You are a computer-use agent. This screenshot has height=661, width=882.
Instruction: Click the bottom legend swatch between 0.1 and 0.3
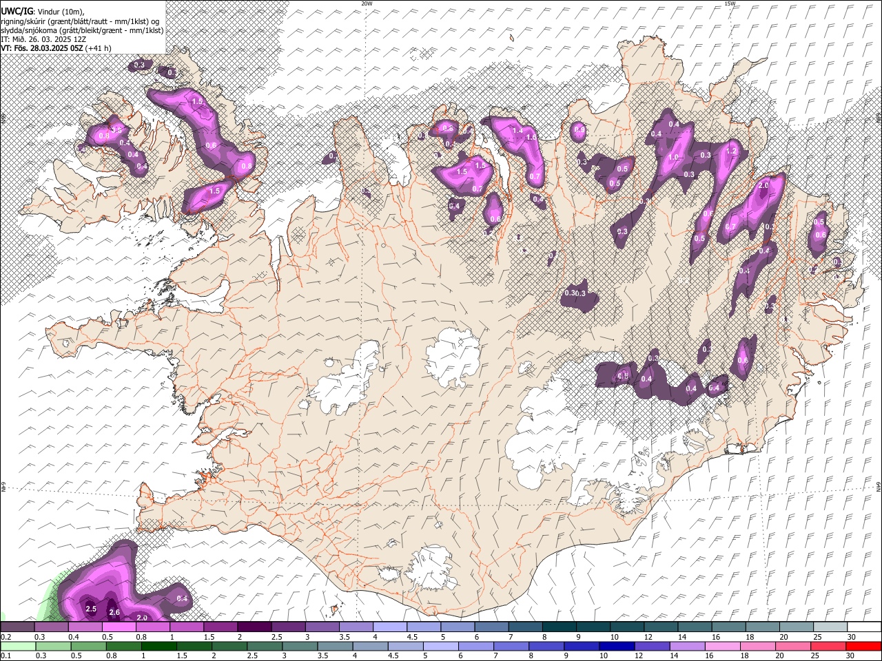point(19,647)
